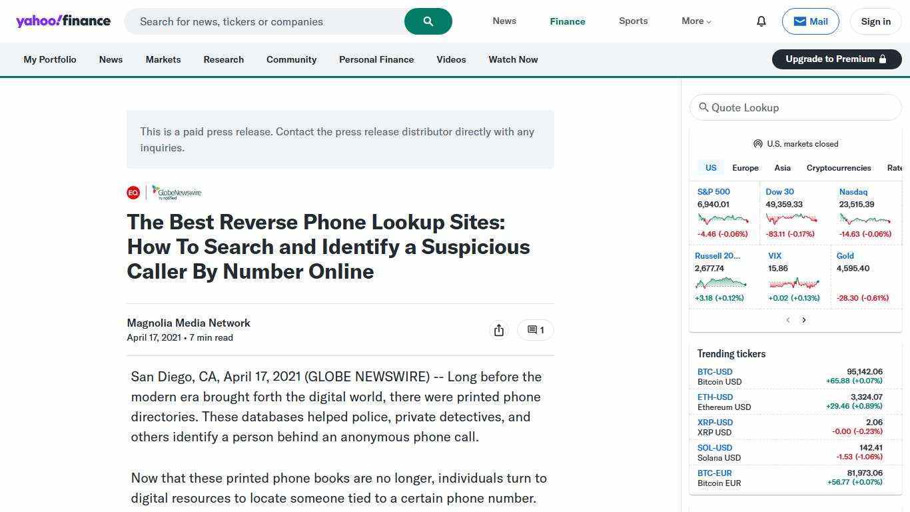Select the Asia markets option
The width and height of the screenshot is (910, 512).
(782, 167)
